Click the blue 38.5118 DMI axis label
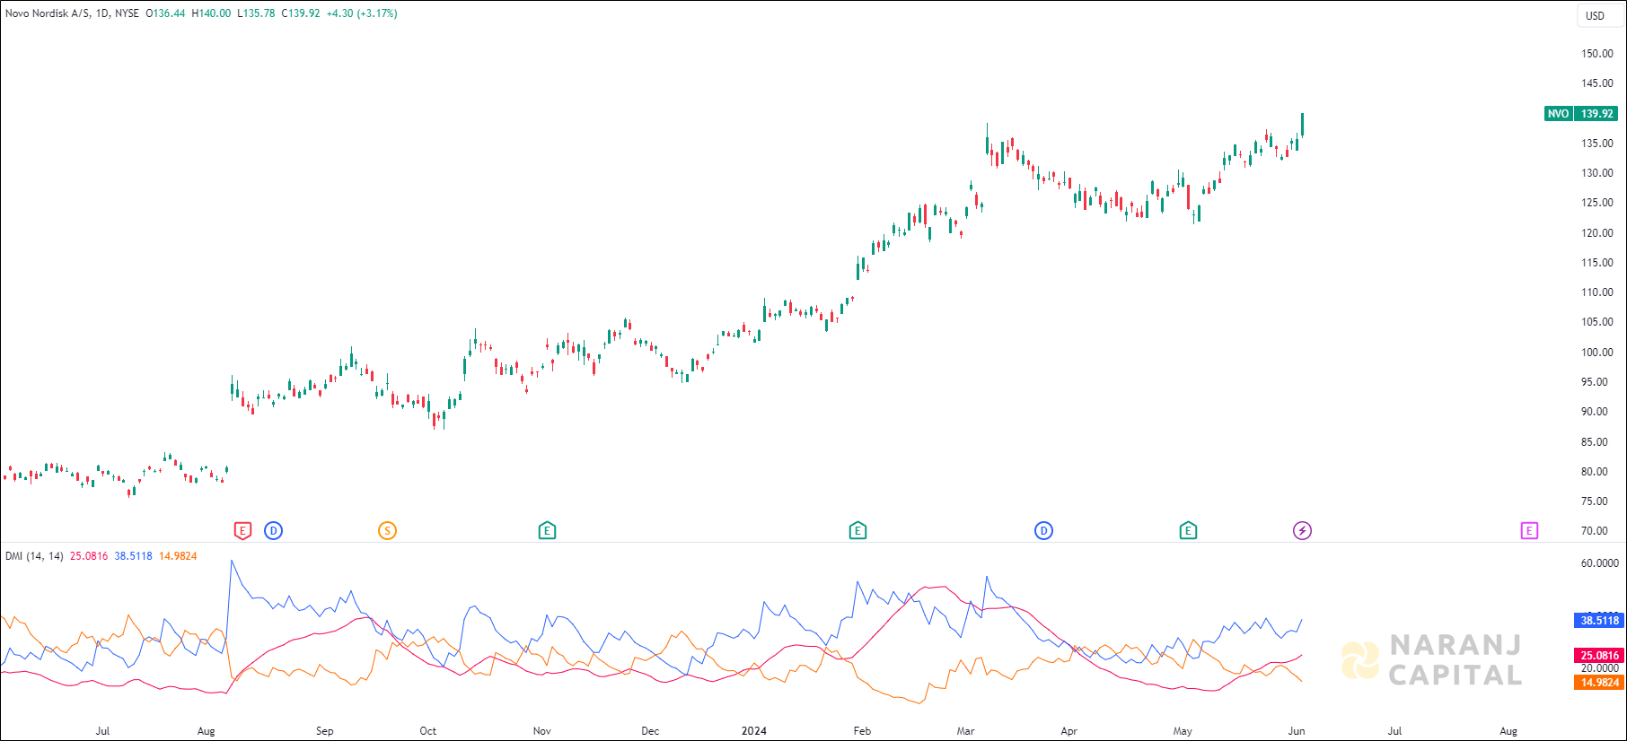The height and width of the screenshot is (741, 1627). point(1599,621)
